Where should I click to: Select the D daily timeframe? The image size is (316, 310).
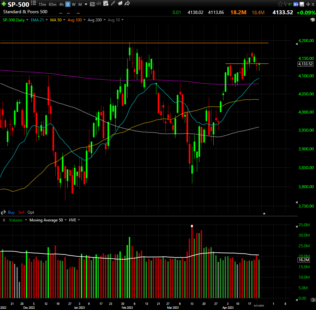(68, 4)
